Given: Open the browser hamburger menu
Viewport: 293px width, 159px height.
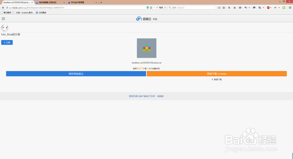Looking at the screenshot, I should click(x=290, y=8).
